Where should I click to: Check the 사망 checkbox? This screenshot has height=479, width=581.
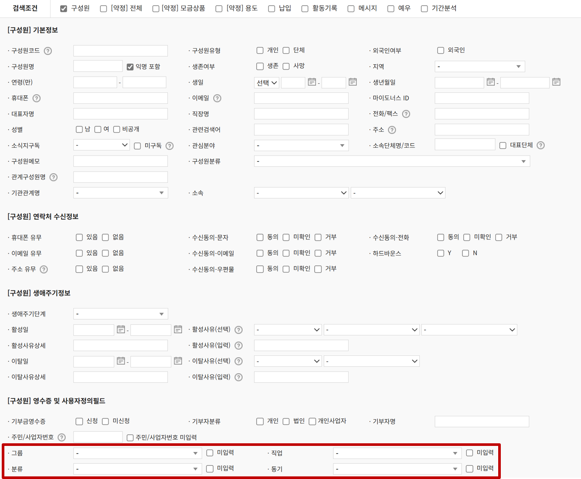point(286,66)
